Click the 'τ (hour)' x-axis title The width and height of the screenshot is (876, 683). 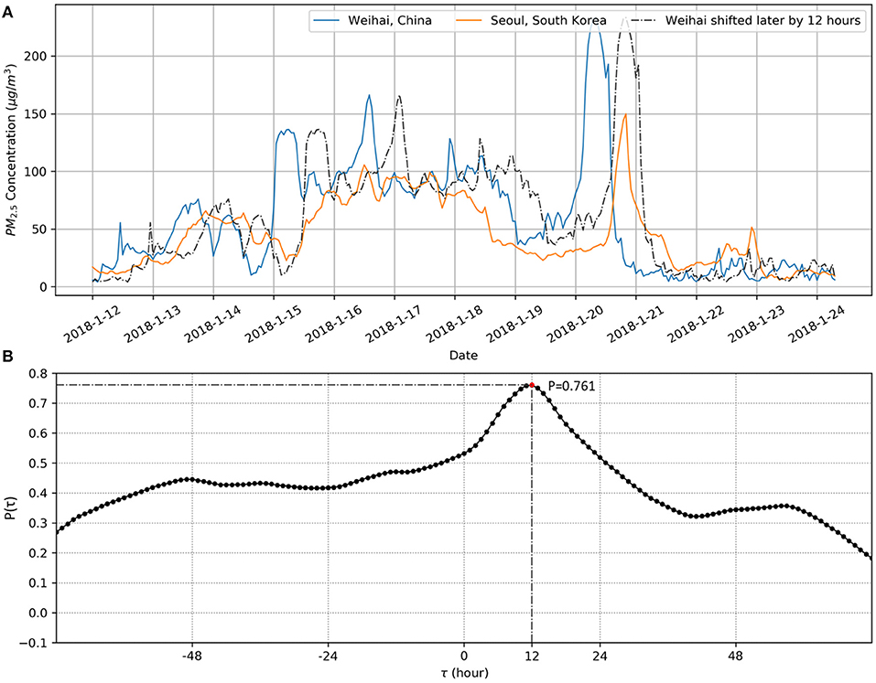(464, 673)
